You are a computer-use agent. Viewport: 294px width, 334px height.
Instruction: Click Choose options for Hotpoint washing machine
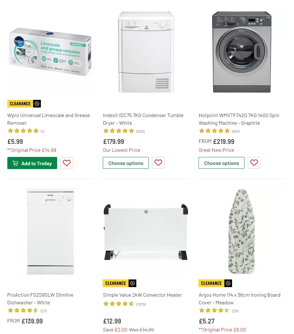221,163
